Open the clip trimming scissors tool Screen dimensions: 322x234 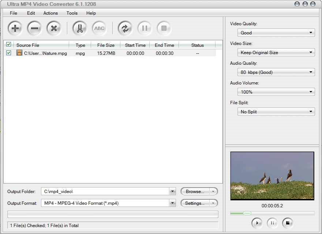click(79, 28)
